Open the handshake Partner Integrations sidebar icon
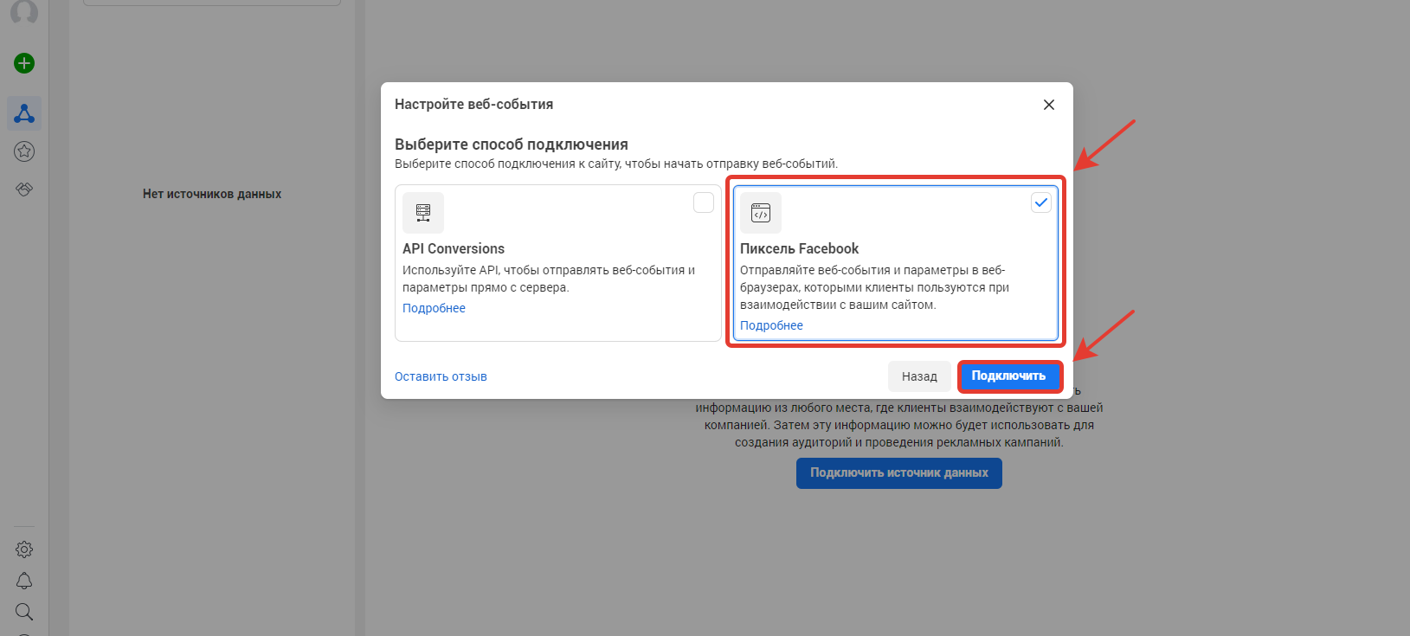 pos(24,189)
